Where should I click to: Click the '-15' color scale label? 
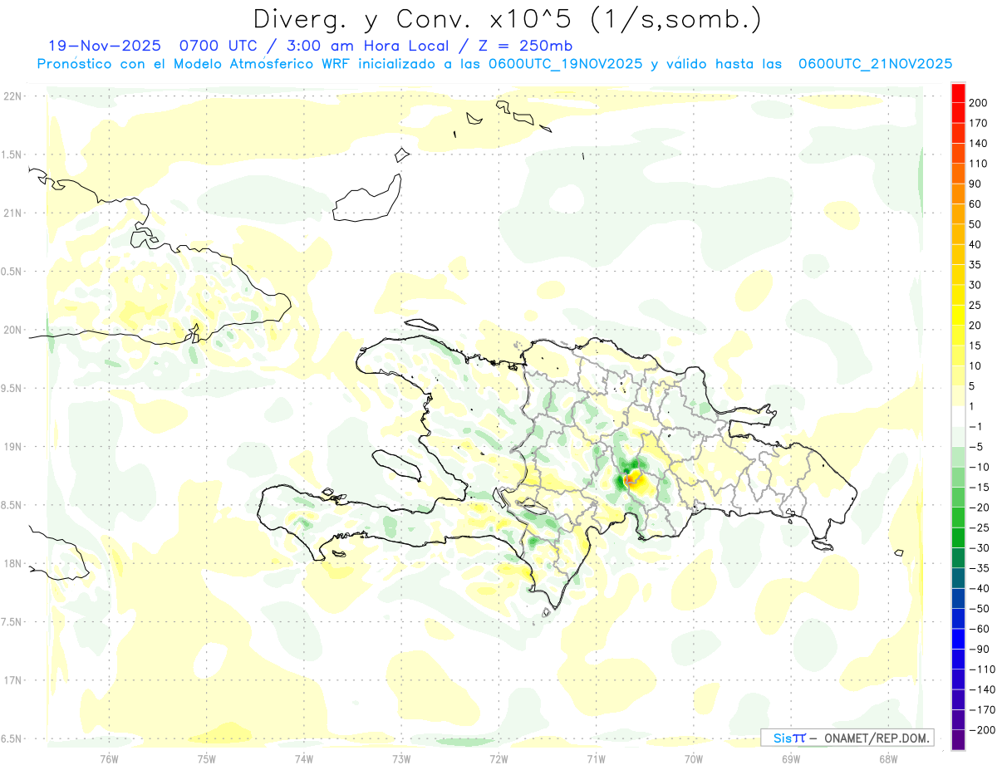(x=980, y=487)
